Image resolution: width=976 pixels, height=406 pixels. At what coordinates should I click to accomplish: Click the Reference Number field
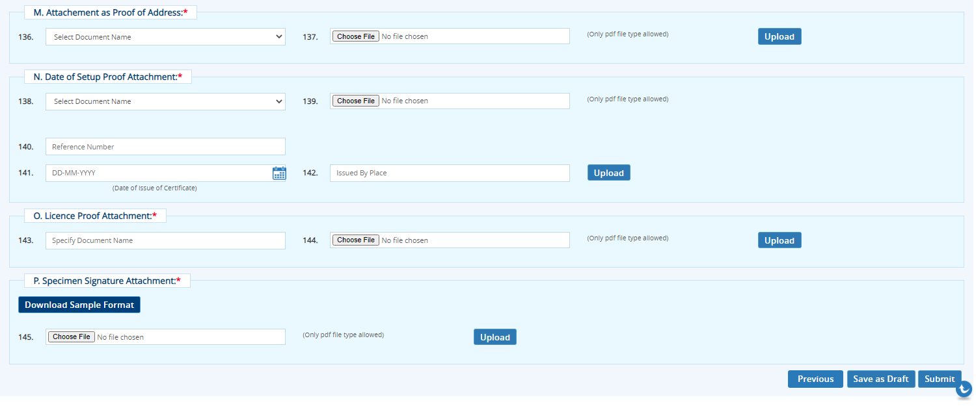[165, 147]
